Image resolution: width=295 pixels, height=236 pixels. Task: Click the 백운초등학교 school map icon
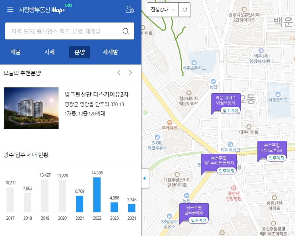pos(194,63)
